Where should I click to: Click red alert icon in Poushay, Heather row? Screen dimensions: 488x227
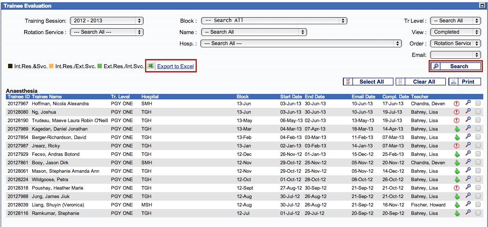[456, 188]
